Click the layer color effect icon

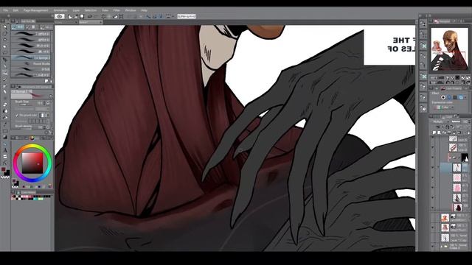pos(460,97)
